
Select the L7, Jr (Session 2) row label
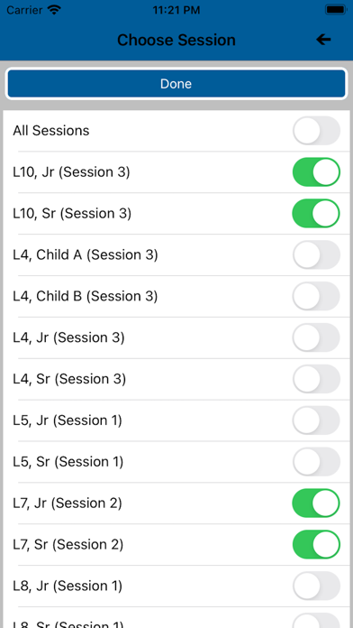[68, 503]
